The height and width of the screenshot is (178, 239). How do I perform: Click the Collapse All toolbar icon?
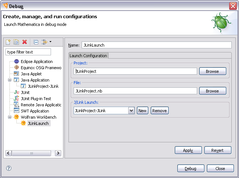pyautogui.click(x=36, y=42)
